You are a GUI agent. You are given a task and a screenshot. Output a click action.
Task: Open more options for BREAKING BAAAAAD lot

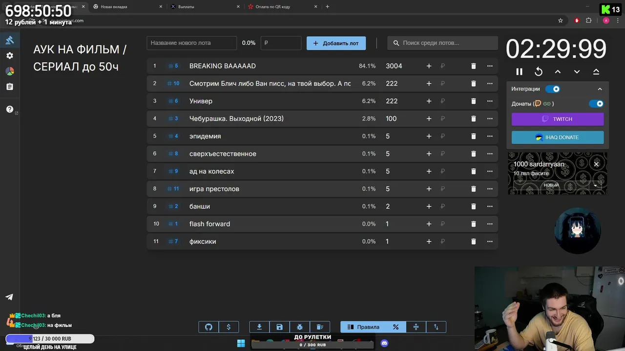pyautogui.click(x=490, y=66)
